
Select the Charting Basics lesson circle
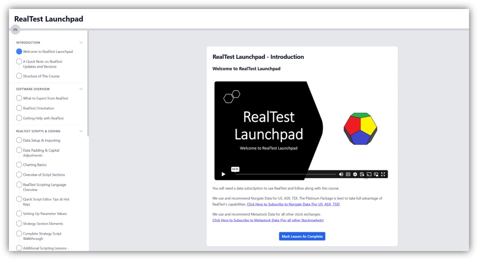[19, 165]
